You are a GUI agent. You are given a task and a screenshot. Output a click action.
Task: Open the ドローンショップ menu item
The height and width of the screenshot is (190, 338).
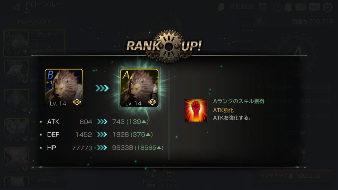[169, 183]
